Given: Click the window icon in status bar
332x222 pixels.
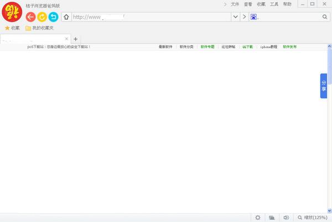Looking at the screenshot, I should [x=272, y=218].
